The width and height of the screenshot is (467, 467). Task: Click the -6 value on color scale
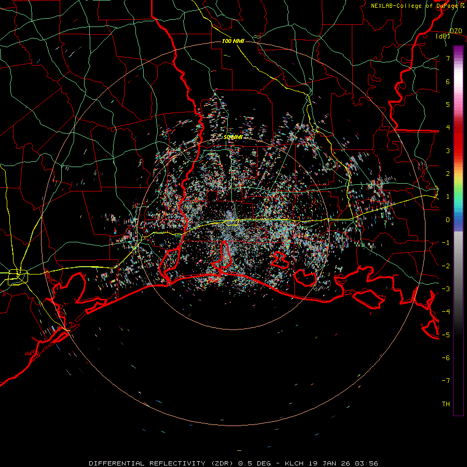(446, 358)
